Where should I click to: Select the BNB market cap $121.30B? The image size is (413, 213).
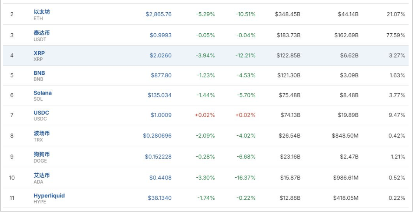(288, 75)
